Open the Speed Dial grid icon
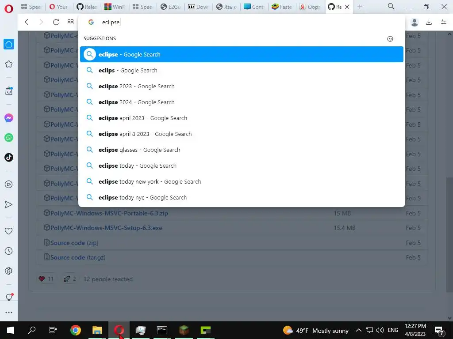This screenshot has width=453, height=339. [70, 22]
